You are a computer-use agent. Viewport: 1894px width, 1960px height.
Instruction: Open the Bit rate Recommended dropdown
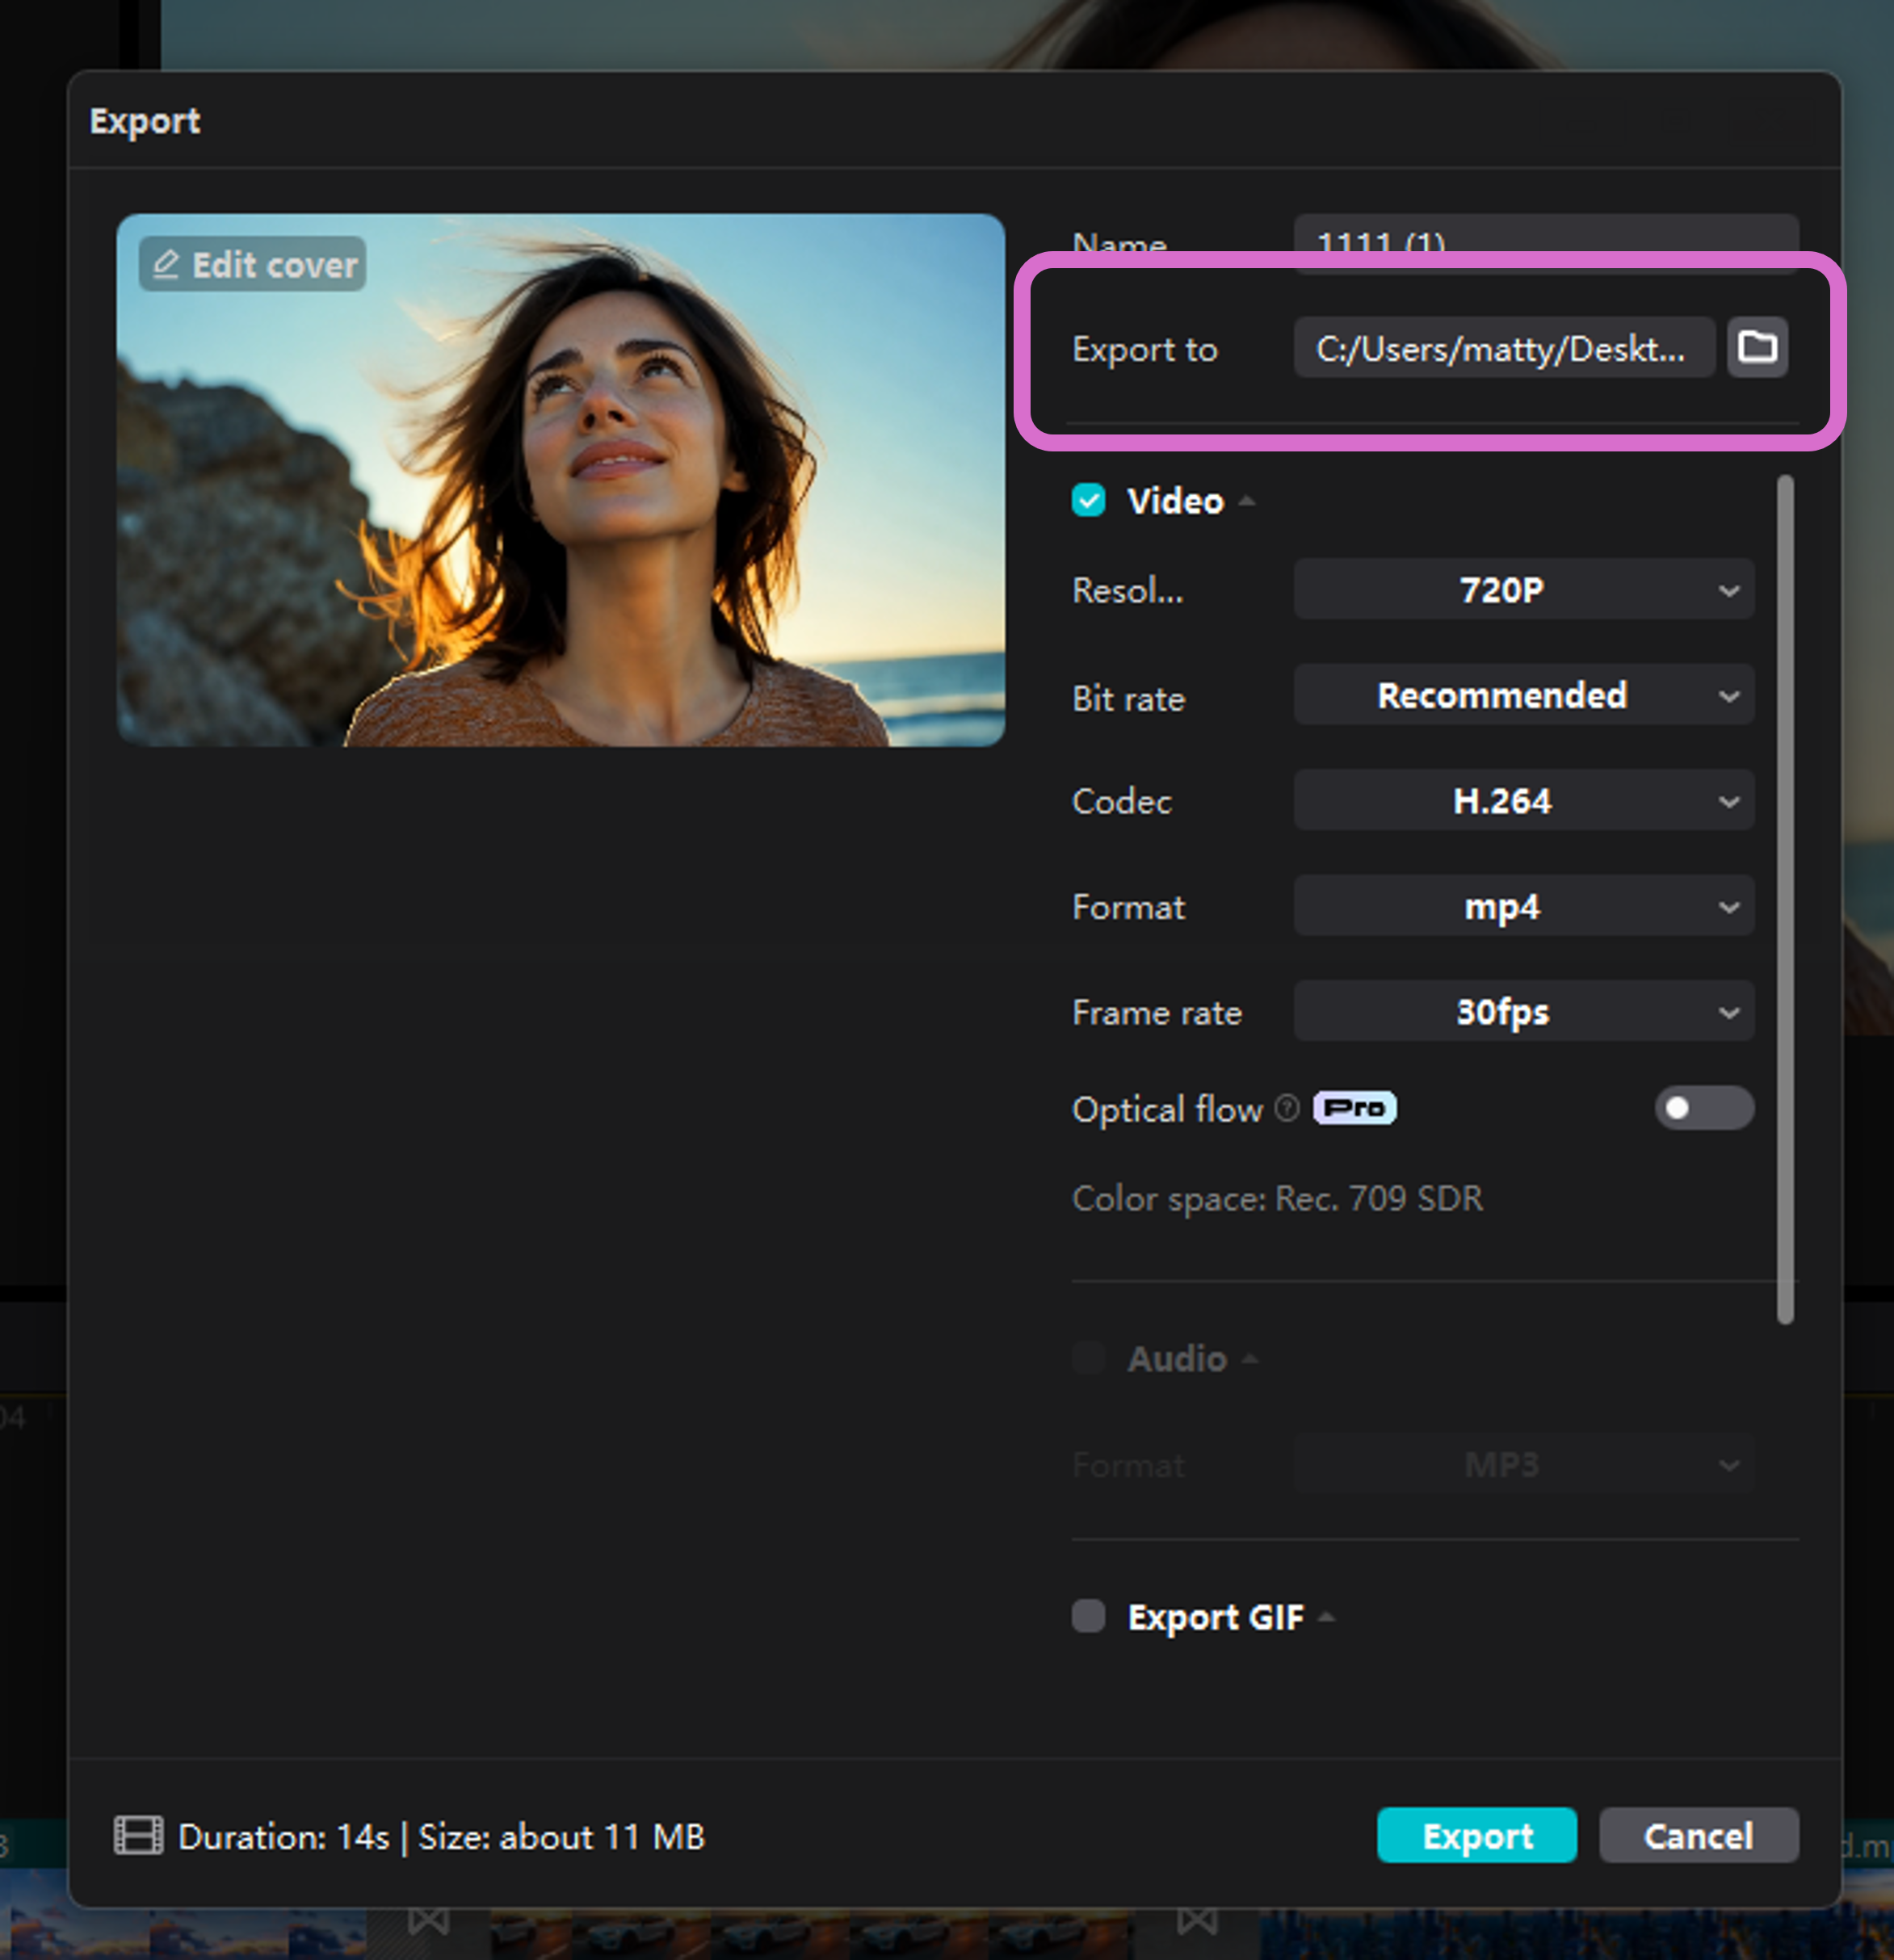(x=1523, y=695)
